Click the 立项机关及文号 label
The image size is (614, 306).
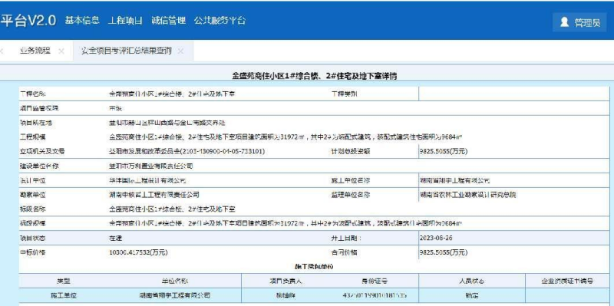[42, 151]
